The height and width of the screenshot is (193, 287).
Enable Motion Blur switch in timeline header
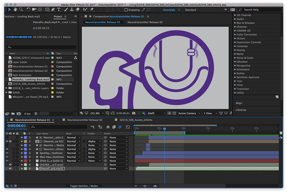(x=120, y=127)
